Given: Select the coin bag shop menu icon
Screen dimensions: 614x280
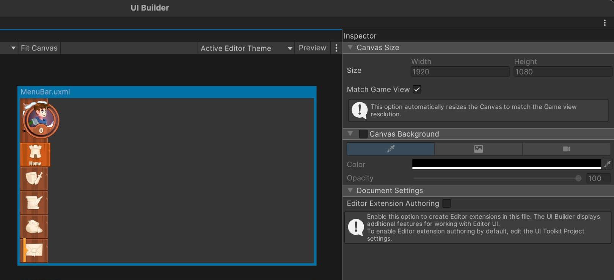Looking at the screenshot, I should tap(34, 227).
